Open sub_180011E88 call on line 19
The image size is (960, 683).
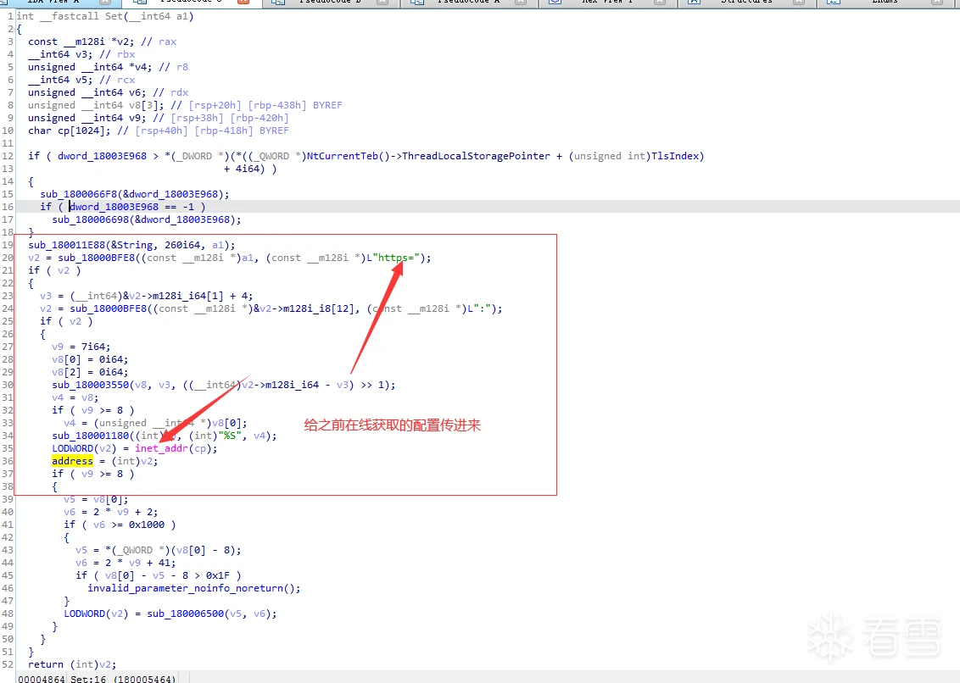[x=66, y=245]
